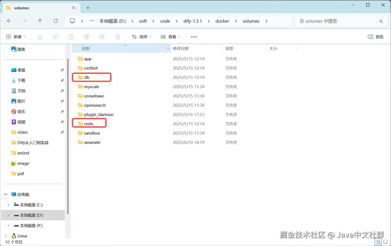Screen dimensions: 391x246
Task: Open 图片 in the navigation pane
Action: [x=18, y=101]
